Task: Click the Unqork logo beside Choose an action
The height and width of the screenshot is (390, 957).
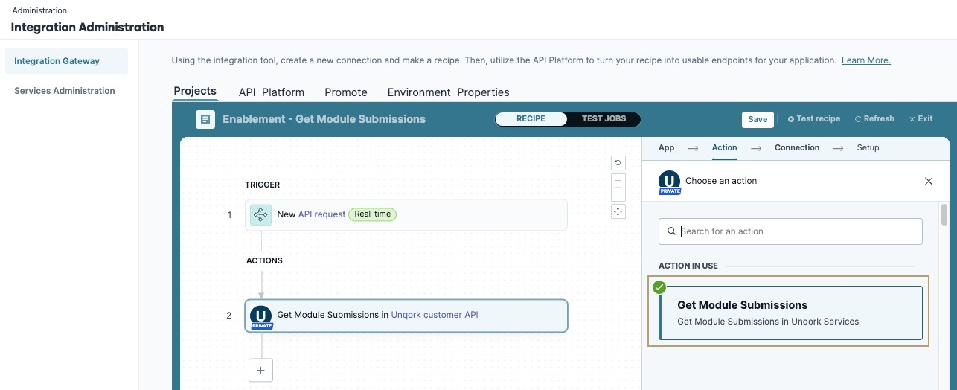Action: click(x=670, y=182)
